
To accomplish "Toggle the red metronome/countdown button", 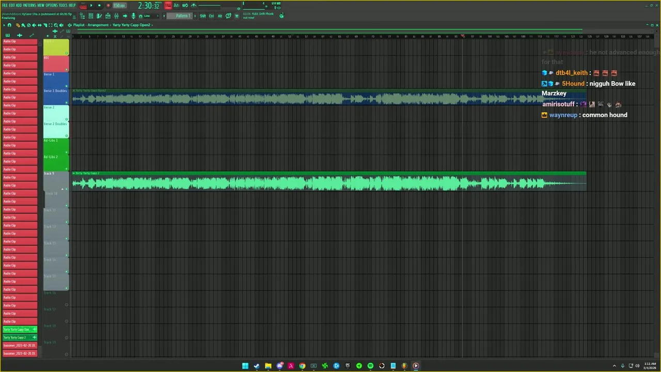I will click(168, 5).
